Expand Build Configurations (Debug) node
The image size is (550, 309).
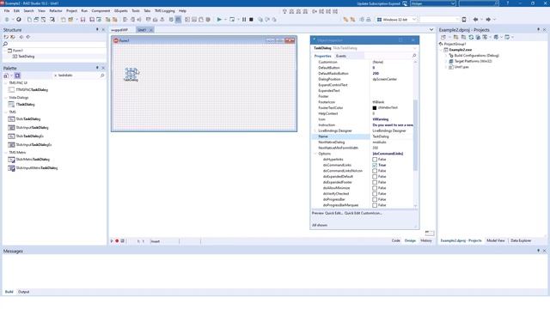click(446, 56)
